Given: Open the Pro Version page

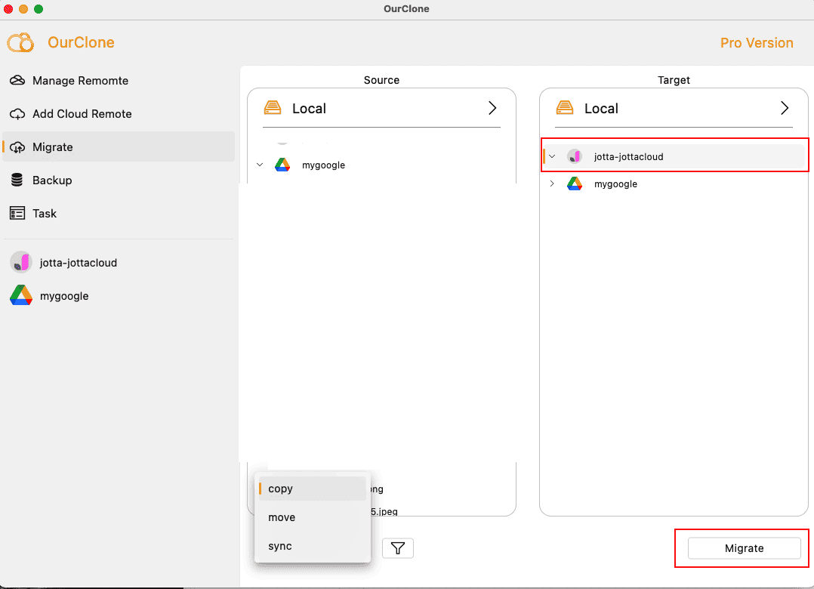Looking at the screenshot, I should point(757,43).
